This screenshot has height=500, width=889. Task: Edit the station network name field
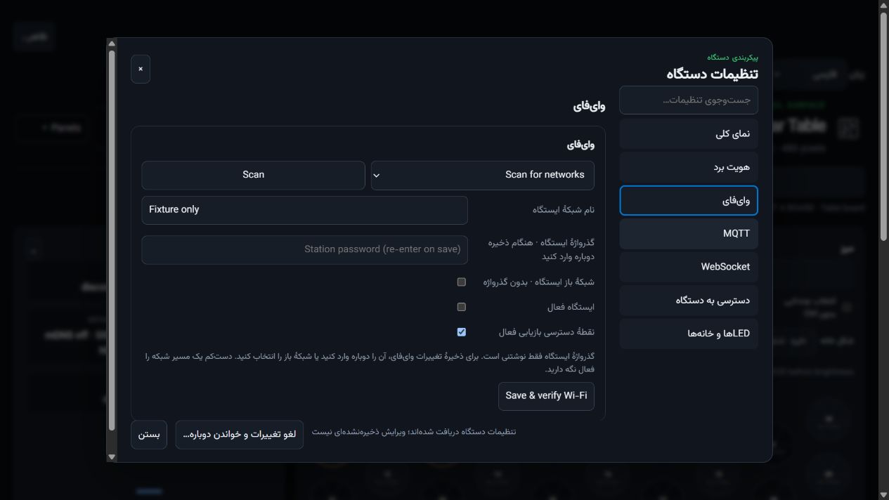click(x=304, y=210)
